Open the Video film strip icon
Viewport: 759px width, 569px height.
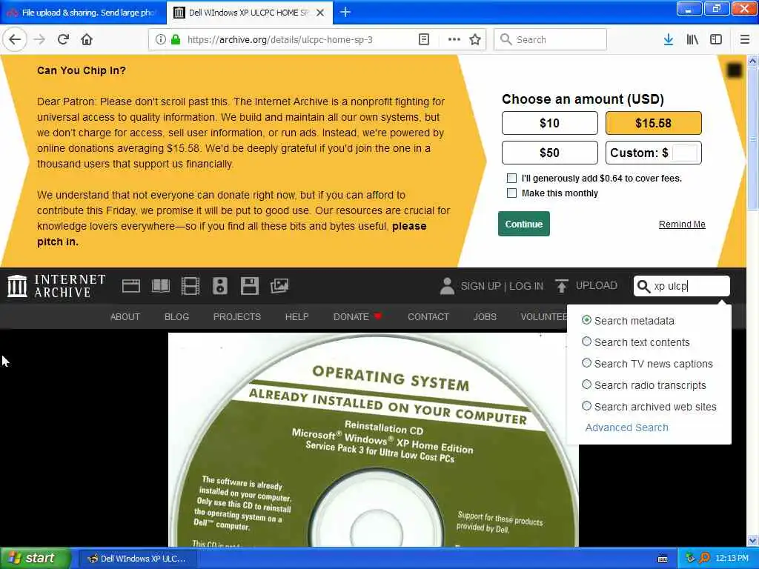click(x=190, y=286)
